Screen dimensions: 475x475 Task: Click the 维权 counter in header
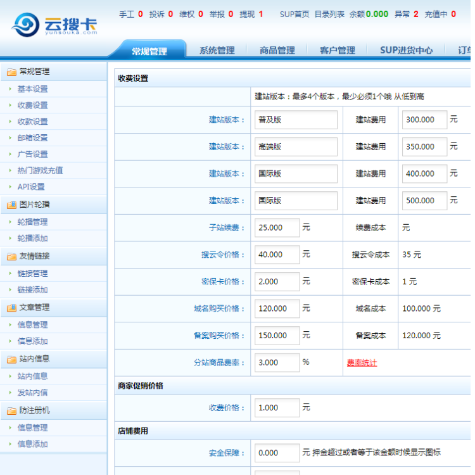point(191,14)
